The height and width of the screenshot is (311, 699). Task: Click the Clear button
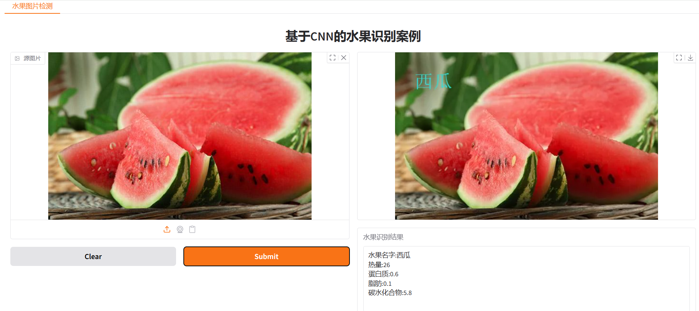pos(93,256)
